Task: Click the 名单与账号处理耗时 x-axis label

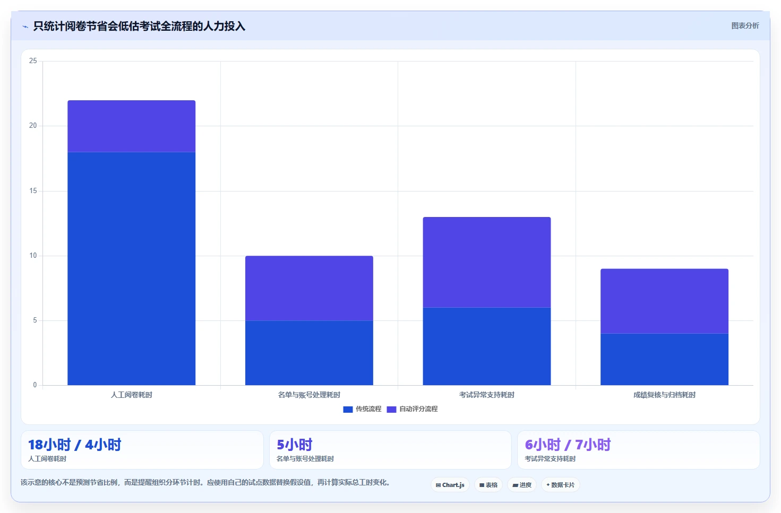Action: 309,395
